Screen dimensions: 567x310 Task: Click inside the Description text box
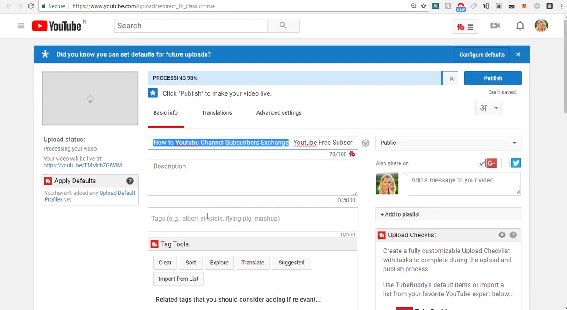tap(252, 178)
